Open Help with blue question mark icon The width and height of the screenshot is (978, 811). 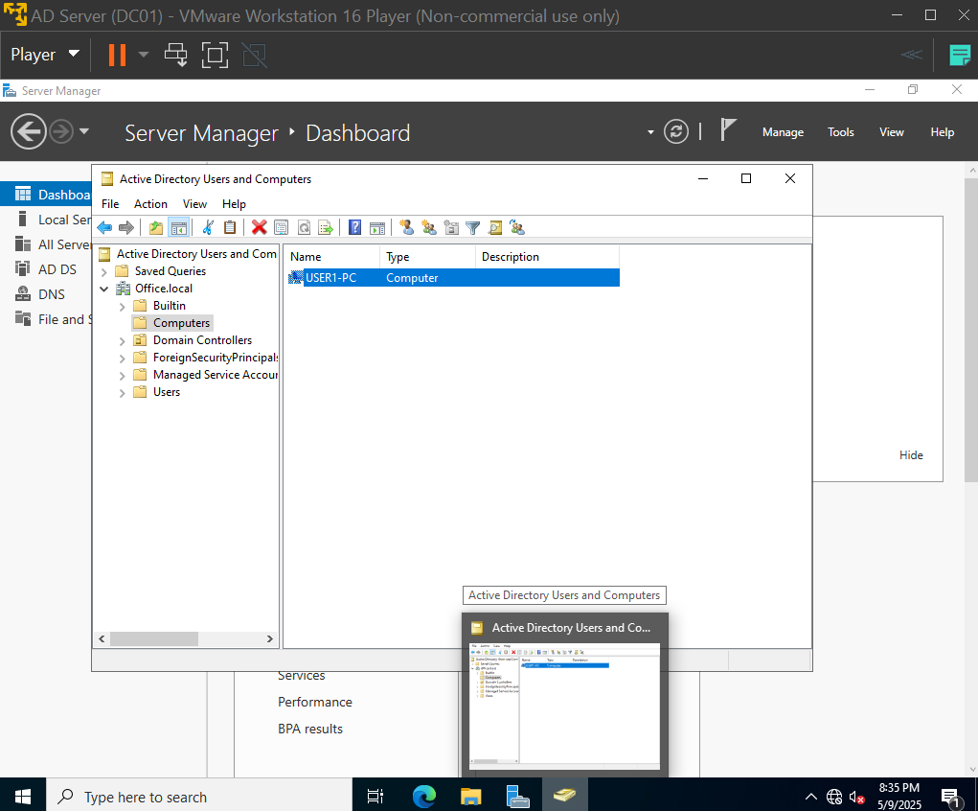[x=355, y=228]
